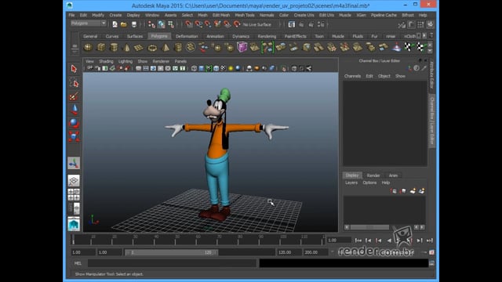
Task: Toggle snap to grids magnet
Action: [x=189, y=24]
